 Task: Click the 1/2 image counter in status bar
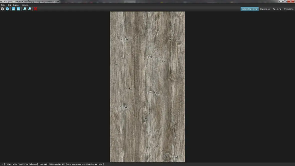click(x=2, y=164)
